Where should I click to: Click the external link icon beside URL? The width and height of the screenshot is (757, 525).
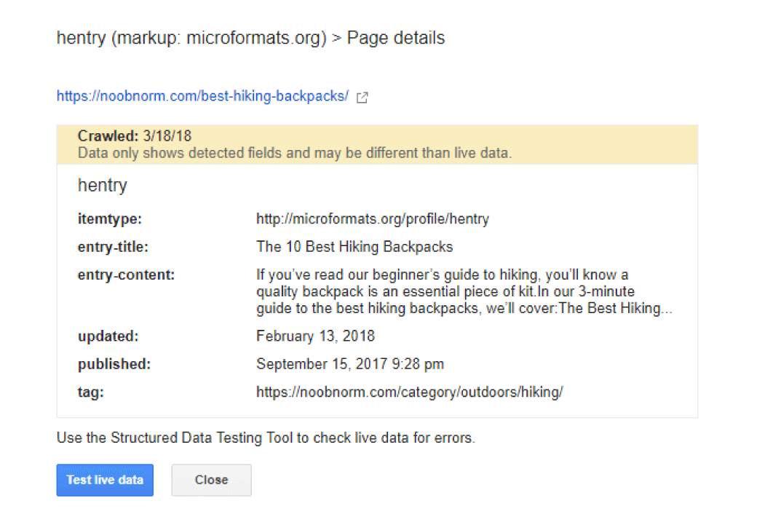(362, 98)
